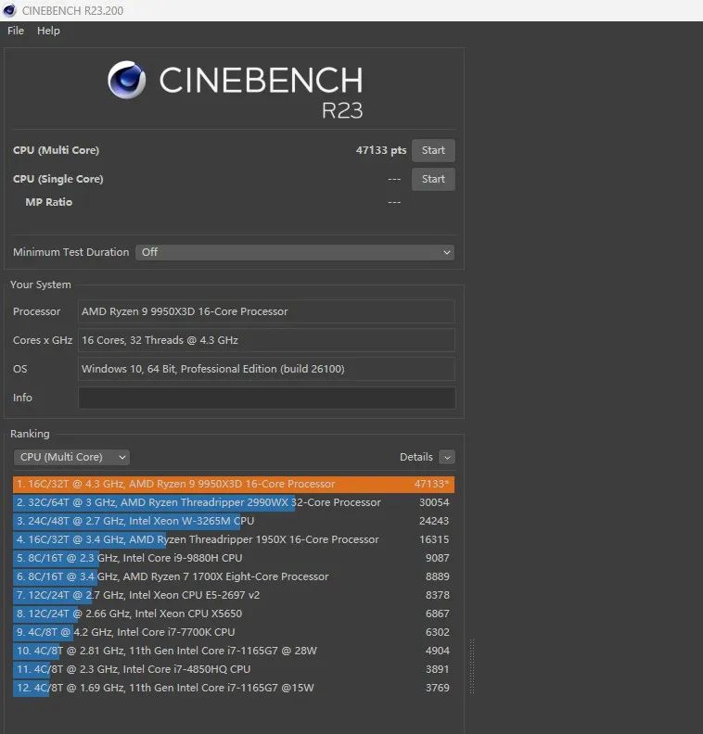Click the score 24243 in ranking list
703x734 pixels.
434,521
